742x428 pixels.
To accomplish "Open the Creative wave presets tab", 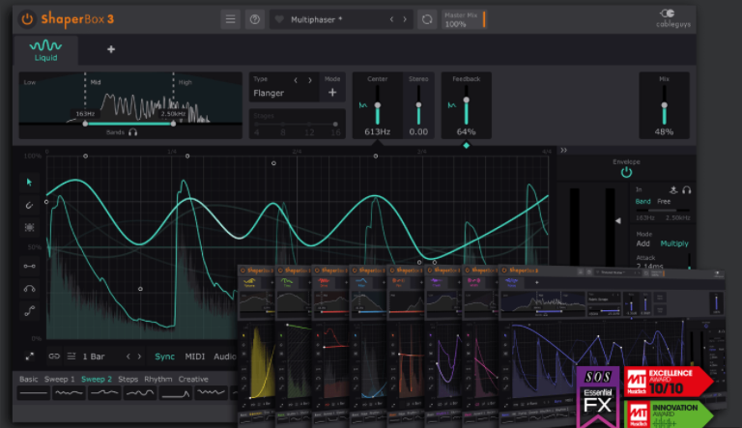I will (x=193, y=380).
